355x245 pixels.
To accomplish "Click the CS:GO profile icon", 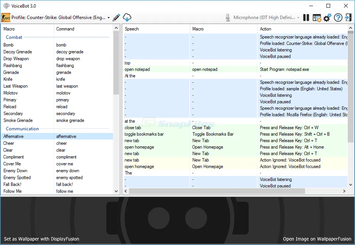I will [6, 18].
